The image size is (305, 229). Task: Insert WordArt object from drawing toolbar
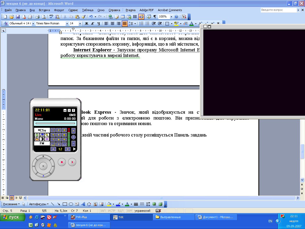[x=83, y=204]
